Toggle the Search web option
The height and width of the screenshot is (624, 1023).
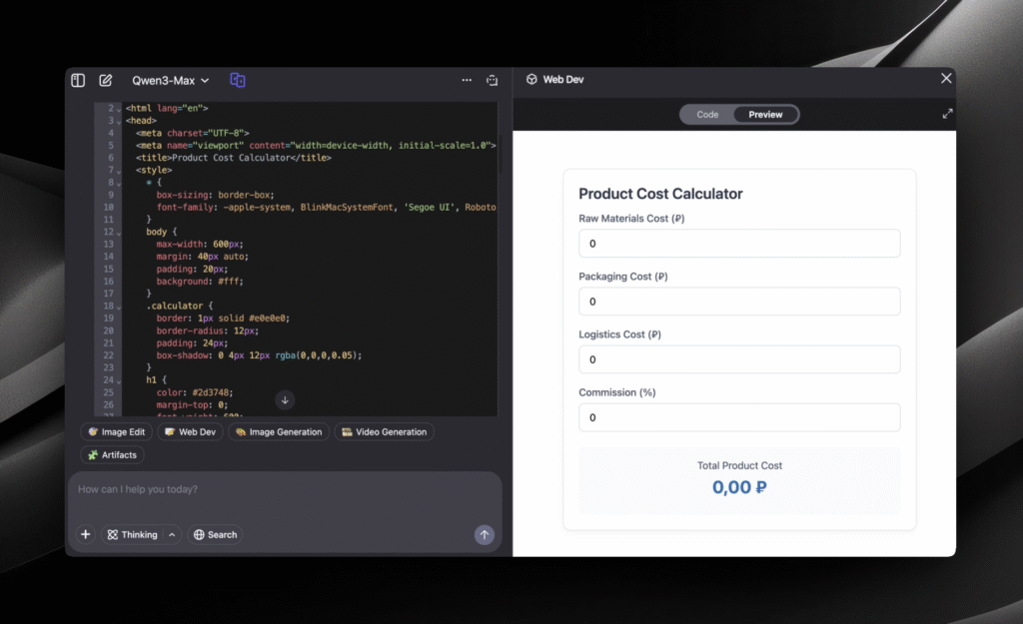pos(216,534)
